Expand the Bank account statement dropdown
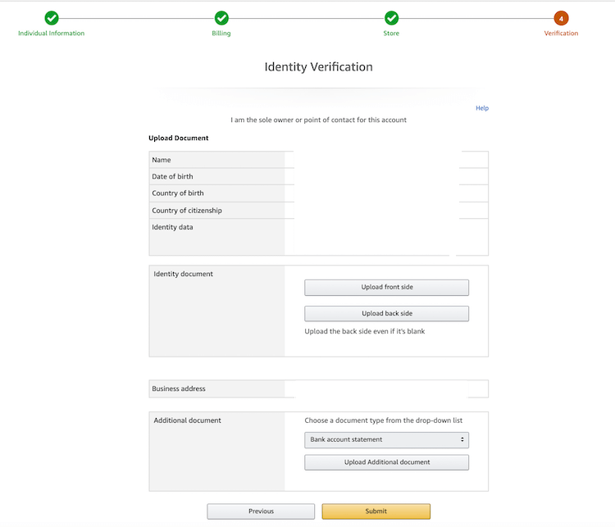Image resolution: width=615 pixels, height=527 pixels. click(386, 440)
